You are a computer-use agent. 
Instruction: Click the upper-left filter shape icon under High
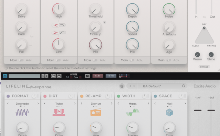click(x=55, y=25)
